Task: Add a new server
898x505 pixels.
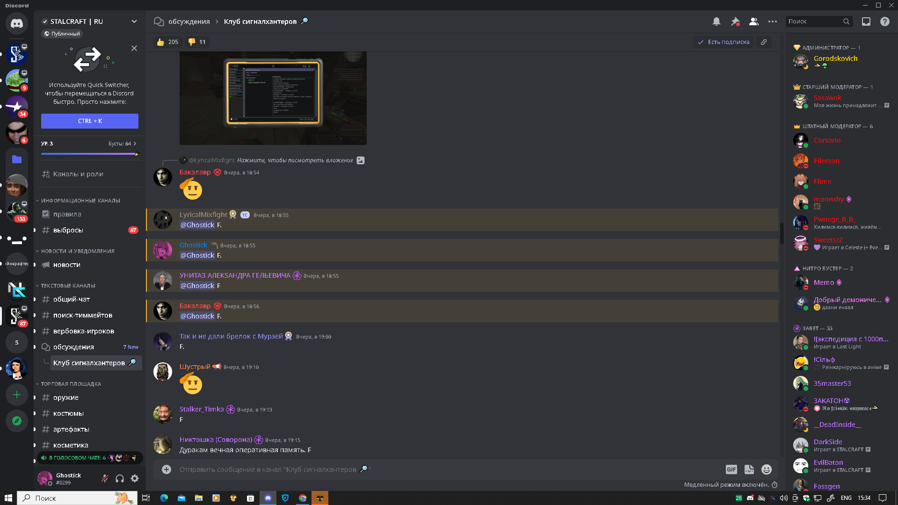Action: point(17,395)
